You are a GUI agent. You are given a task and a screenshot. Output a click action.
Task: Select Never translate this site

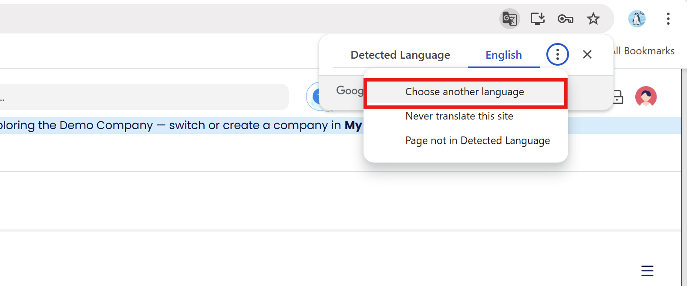click(x=459, y=116)
